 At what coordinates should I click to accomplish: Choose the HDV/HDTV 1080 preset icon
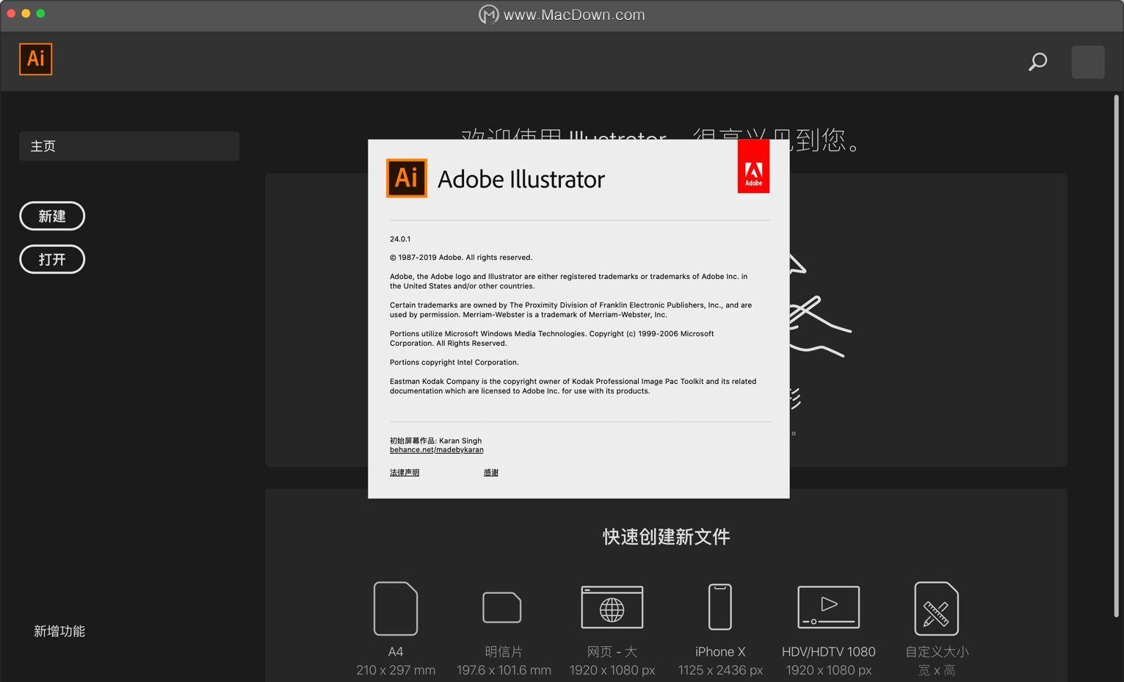tap(829, 607)
